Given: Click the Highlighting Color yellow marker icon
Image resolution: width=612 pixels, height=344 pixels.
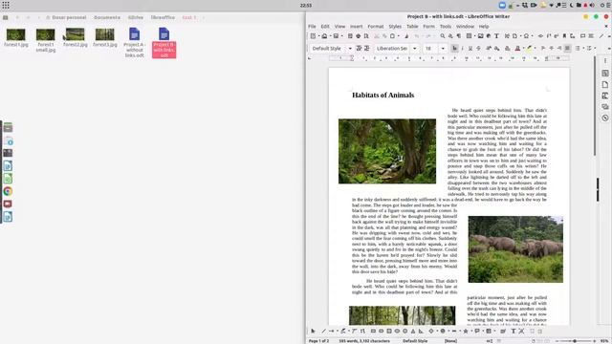Looking at the screenshot, I should tap(529, 49).
